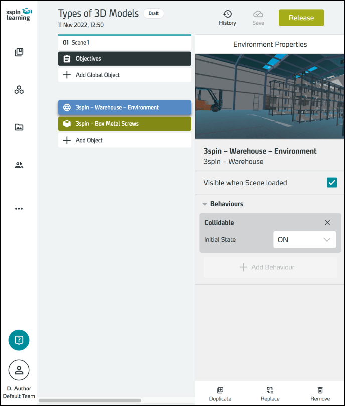Screen dimensions: 345x406
Task: Open the History clock icon
Action: 227,14
